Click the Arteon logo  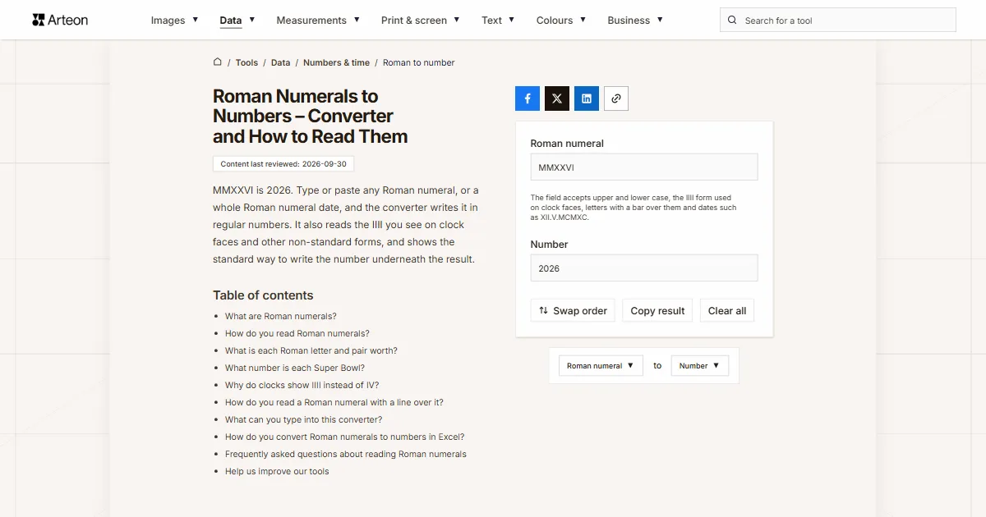pos(60,20)
